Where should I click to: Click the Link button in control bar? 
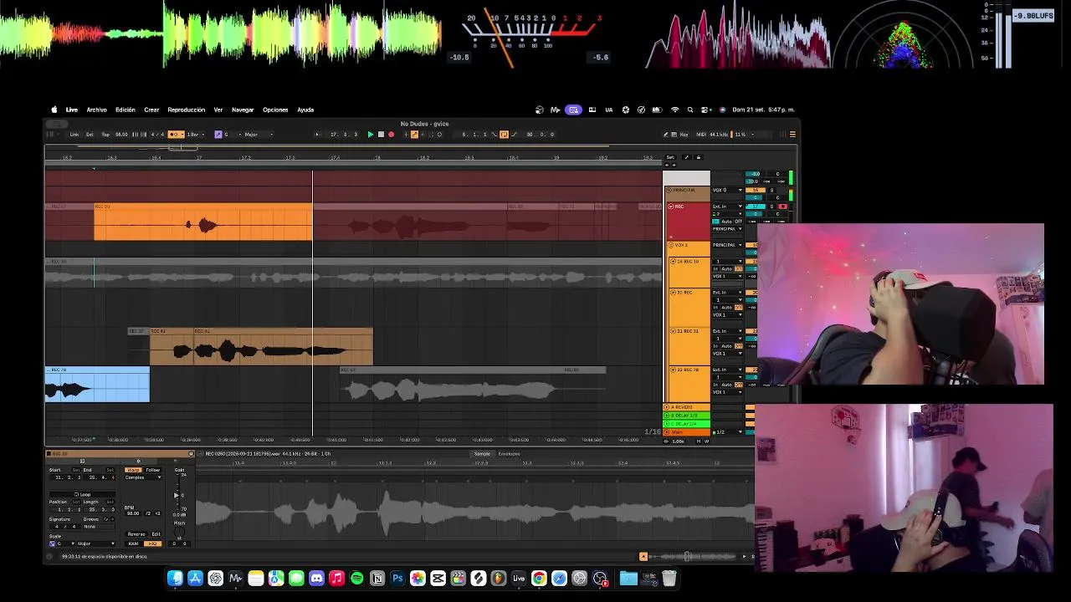tap(74, 135)
